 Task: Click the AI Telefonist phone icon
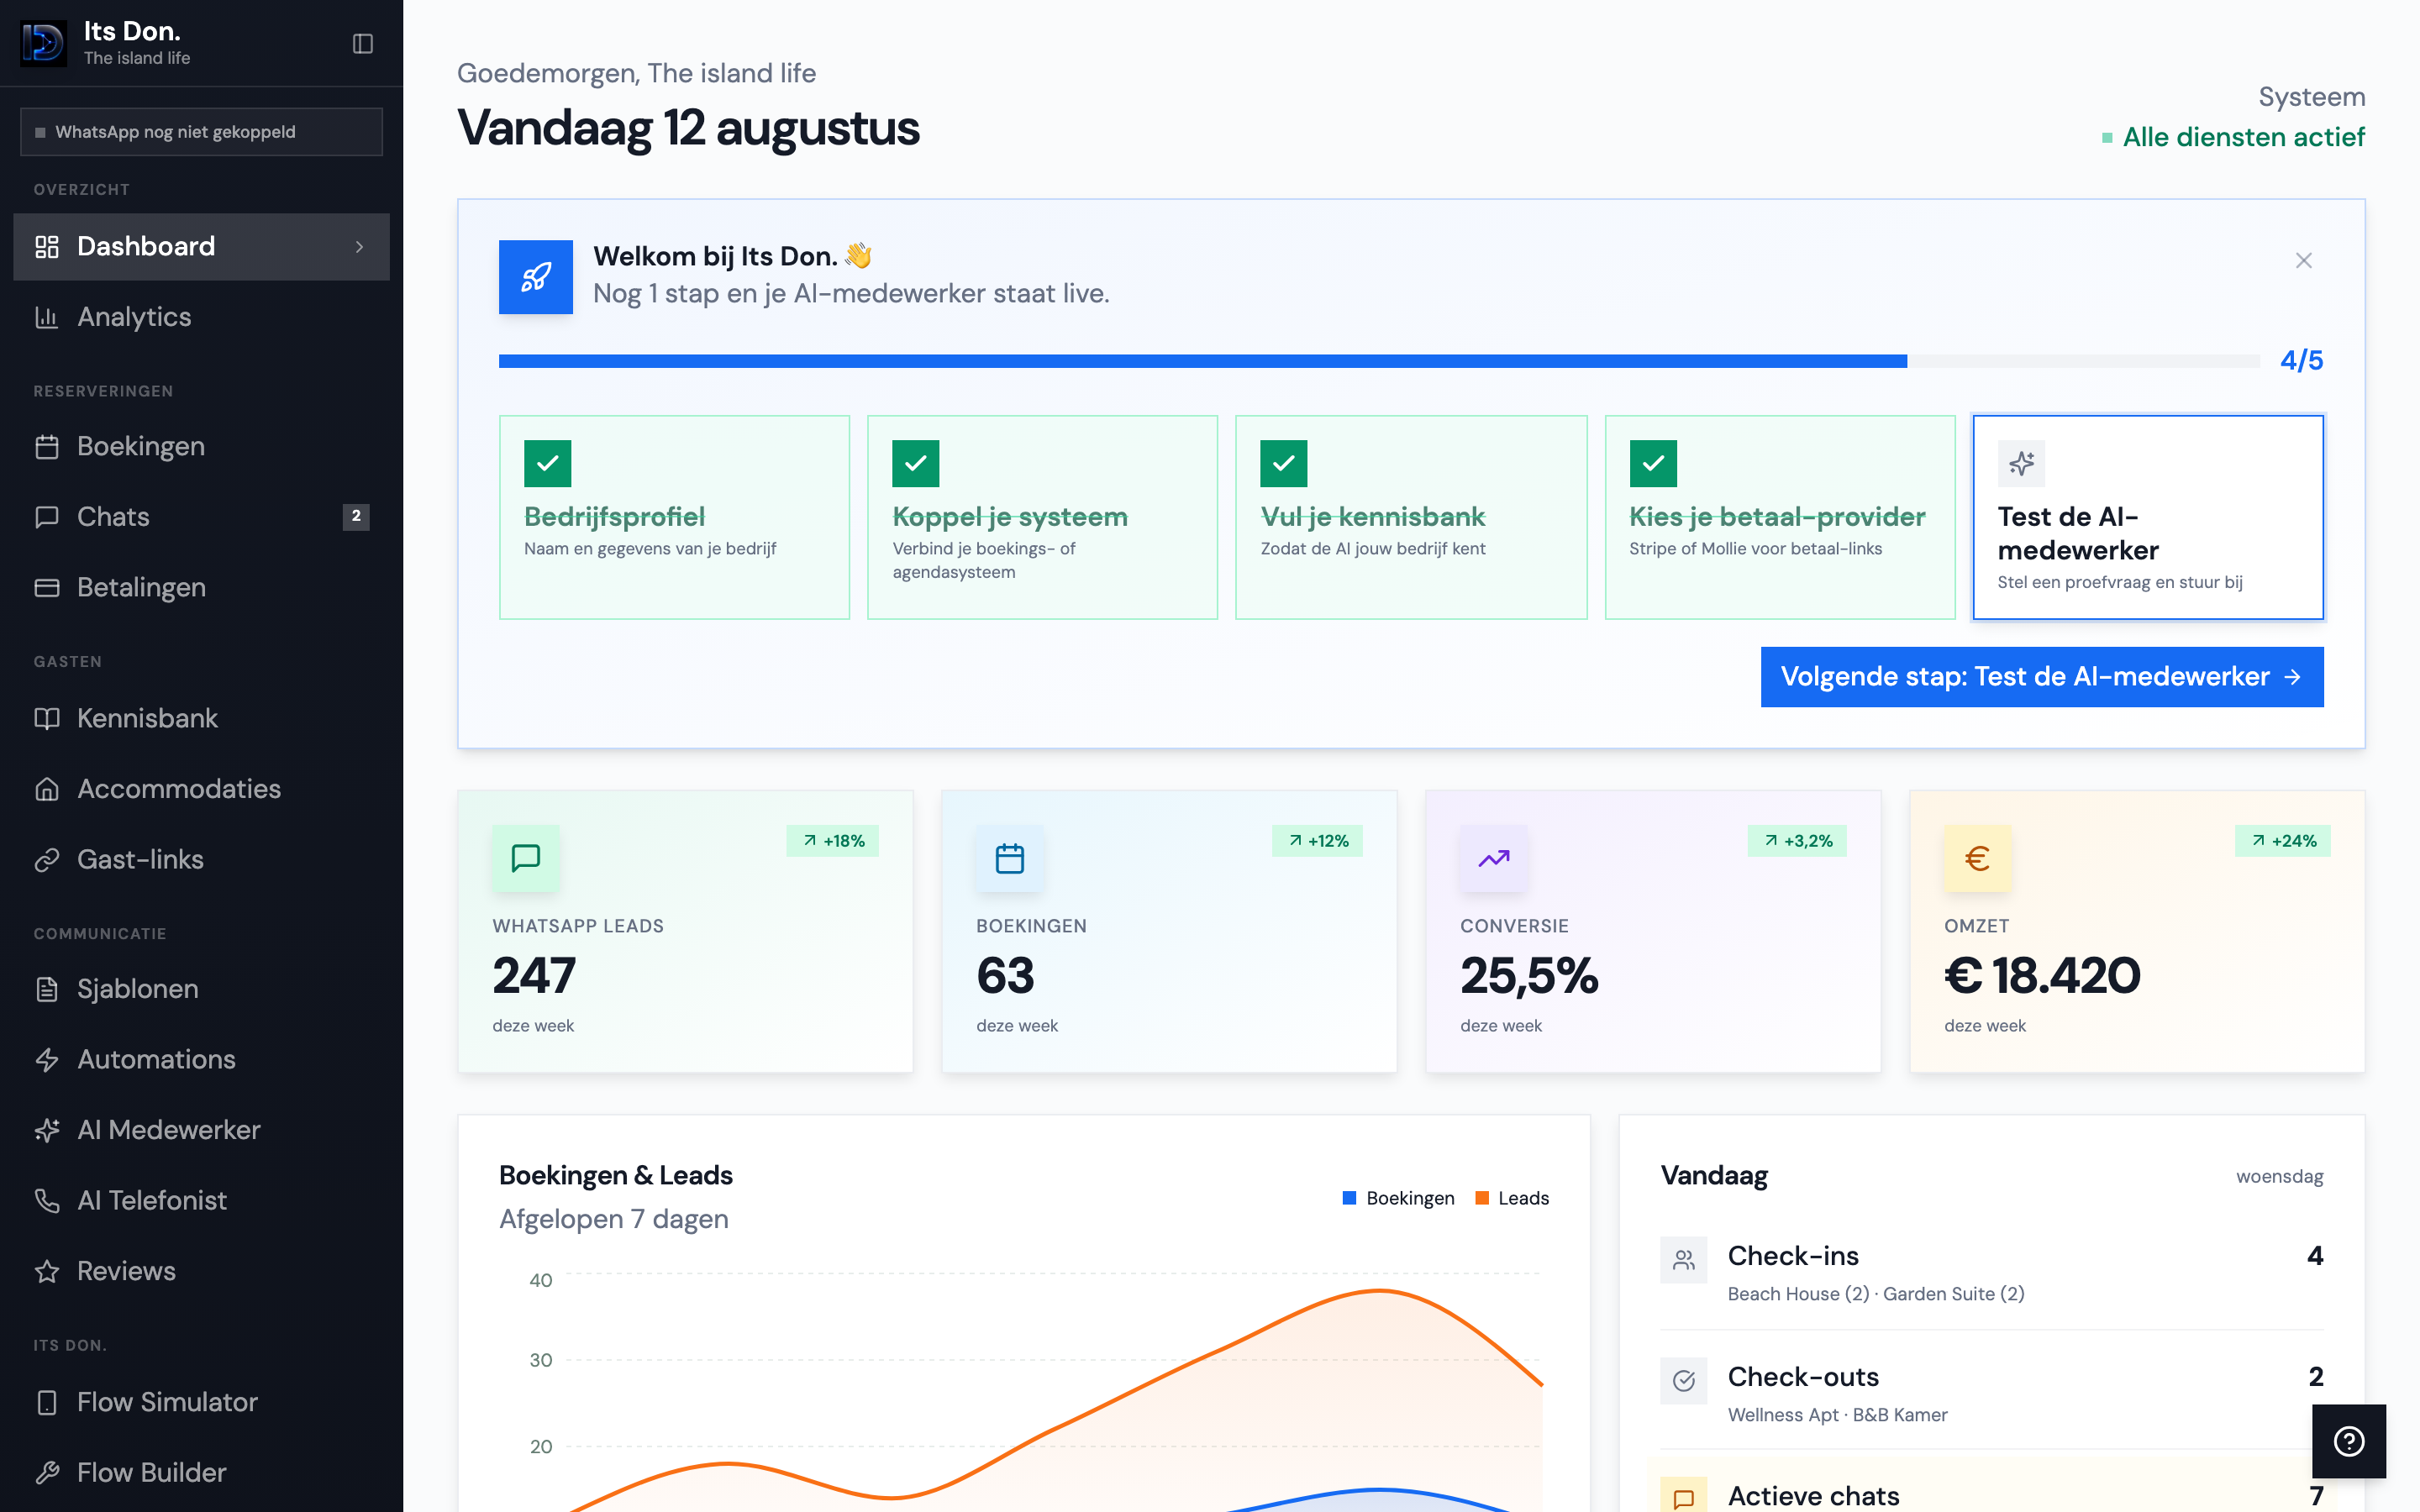(x=47, y=1201)
